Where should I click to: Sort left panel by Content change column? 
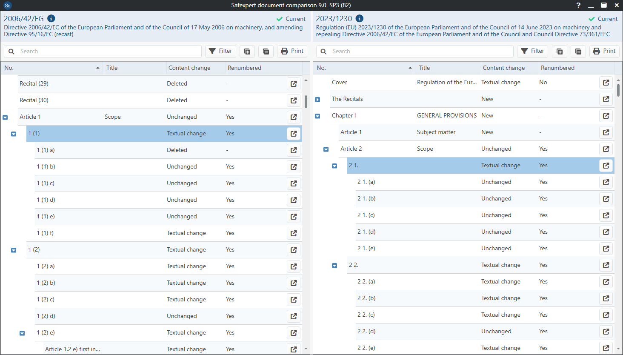tap(189, 68)
